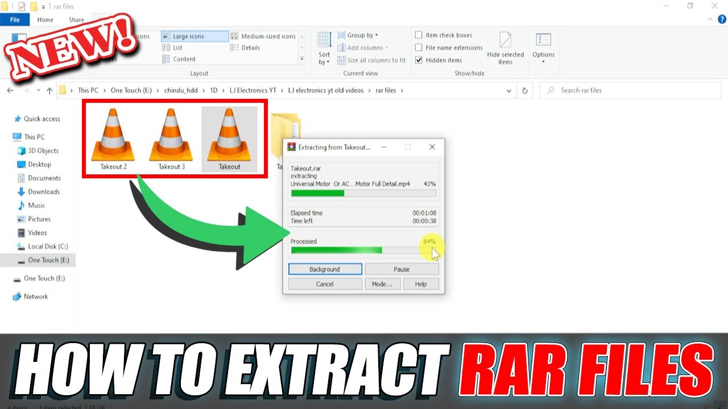The width and height of the screenshot is (728, 409).
Task: Minimize the extraction dialog
Action: (x=383, y=147)
